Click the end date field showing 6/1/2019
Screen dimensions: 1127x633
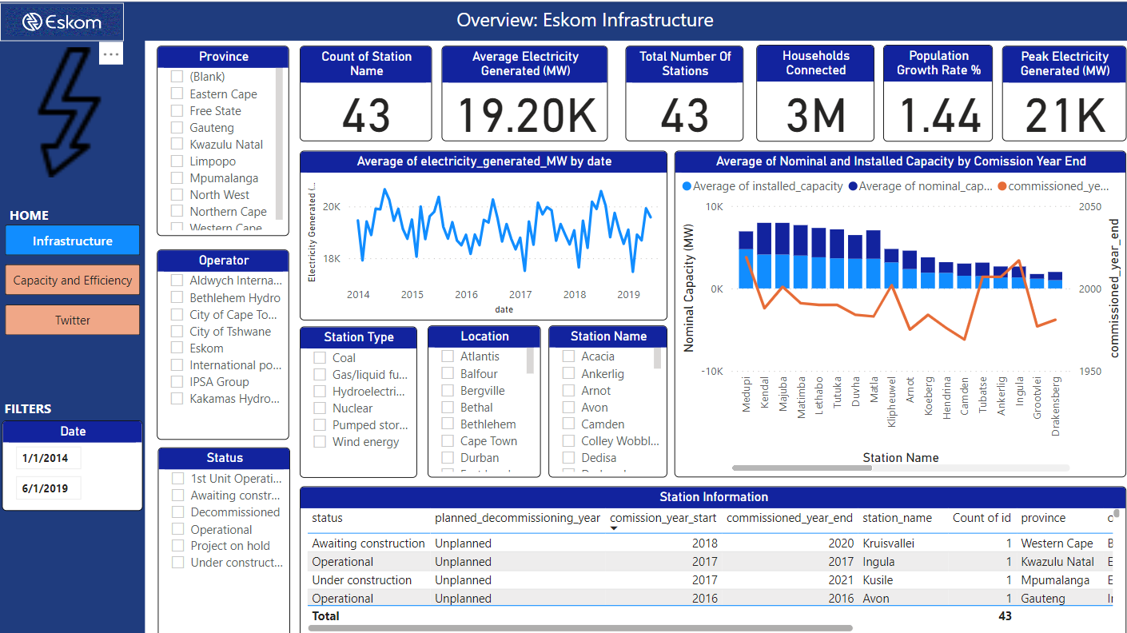48,488
